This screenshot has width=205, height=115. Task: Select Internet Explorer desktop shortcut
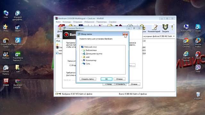click(x=186, y=56)
